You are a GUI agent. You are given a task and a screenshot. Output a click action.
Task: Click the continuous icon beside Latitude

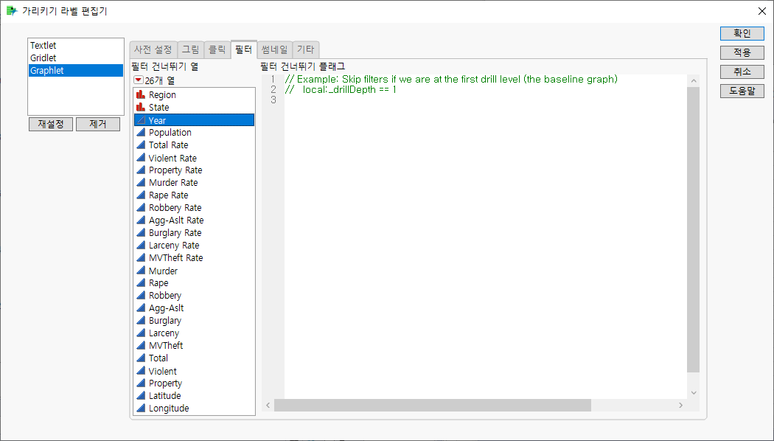(141, 395)
